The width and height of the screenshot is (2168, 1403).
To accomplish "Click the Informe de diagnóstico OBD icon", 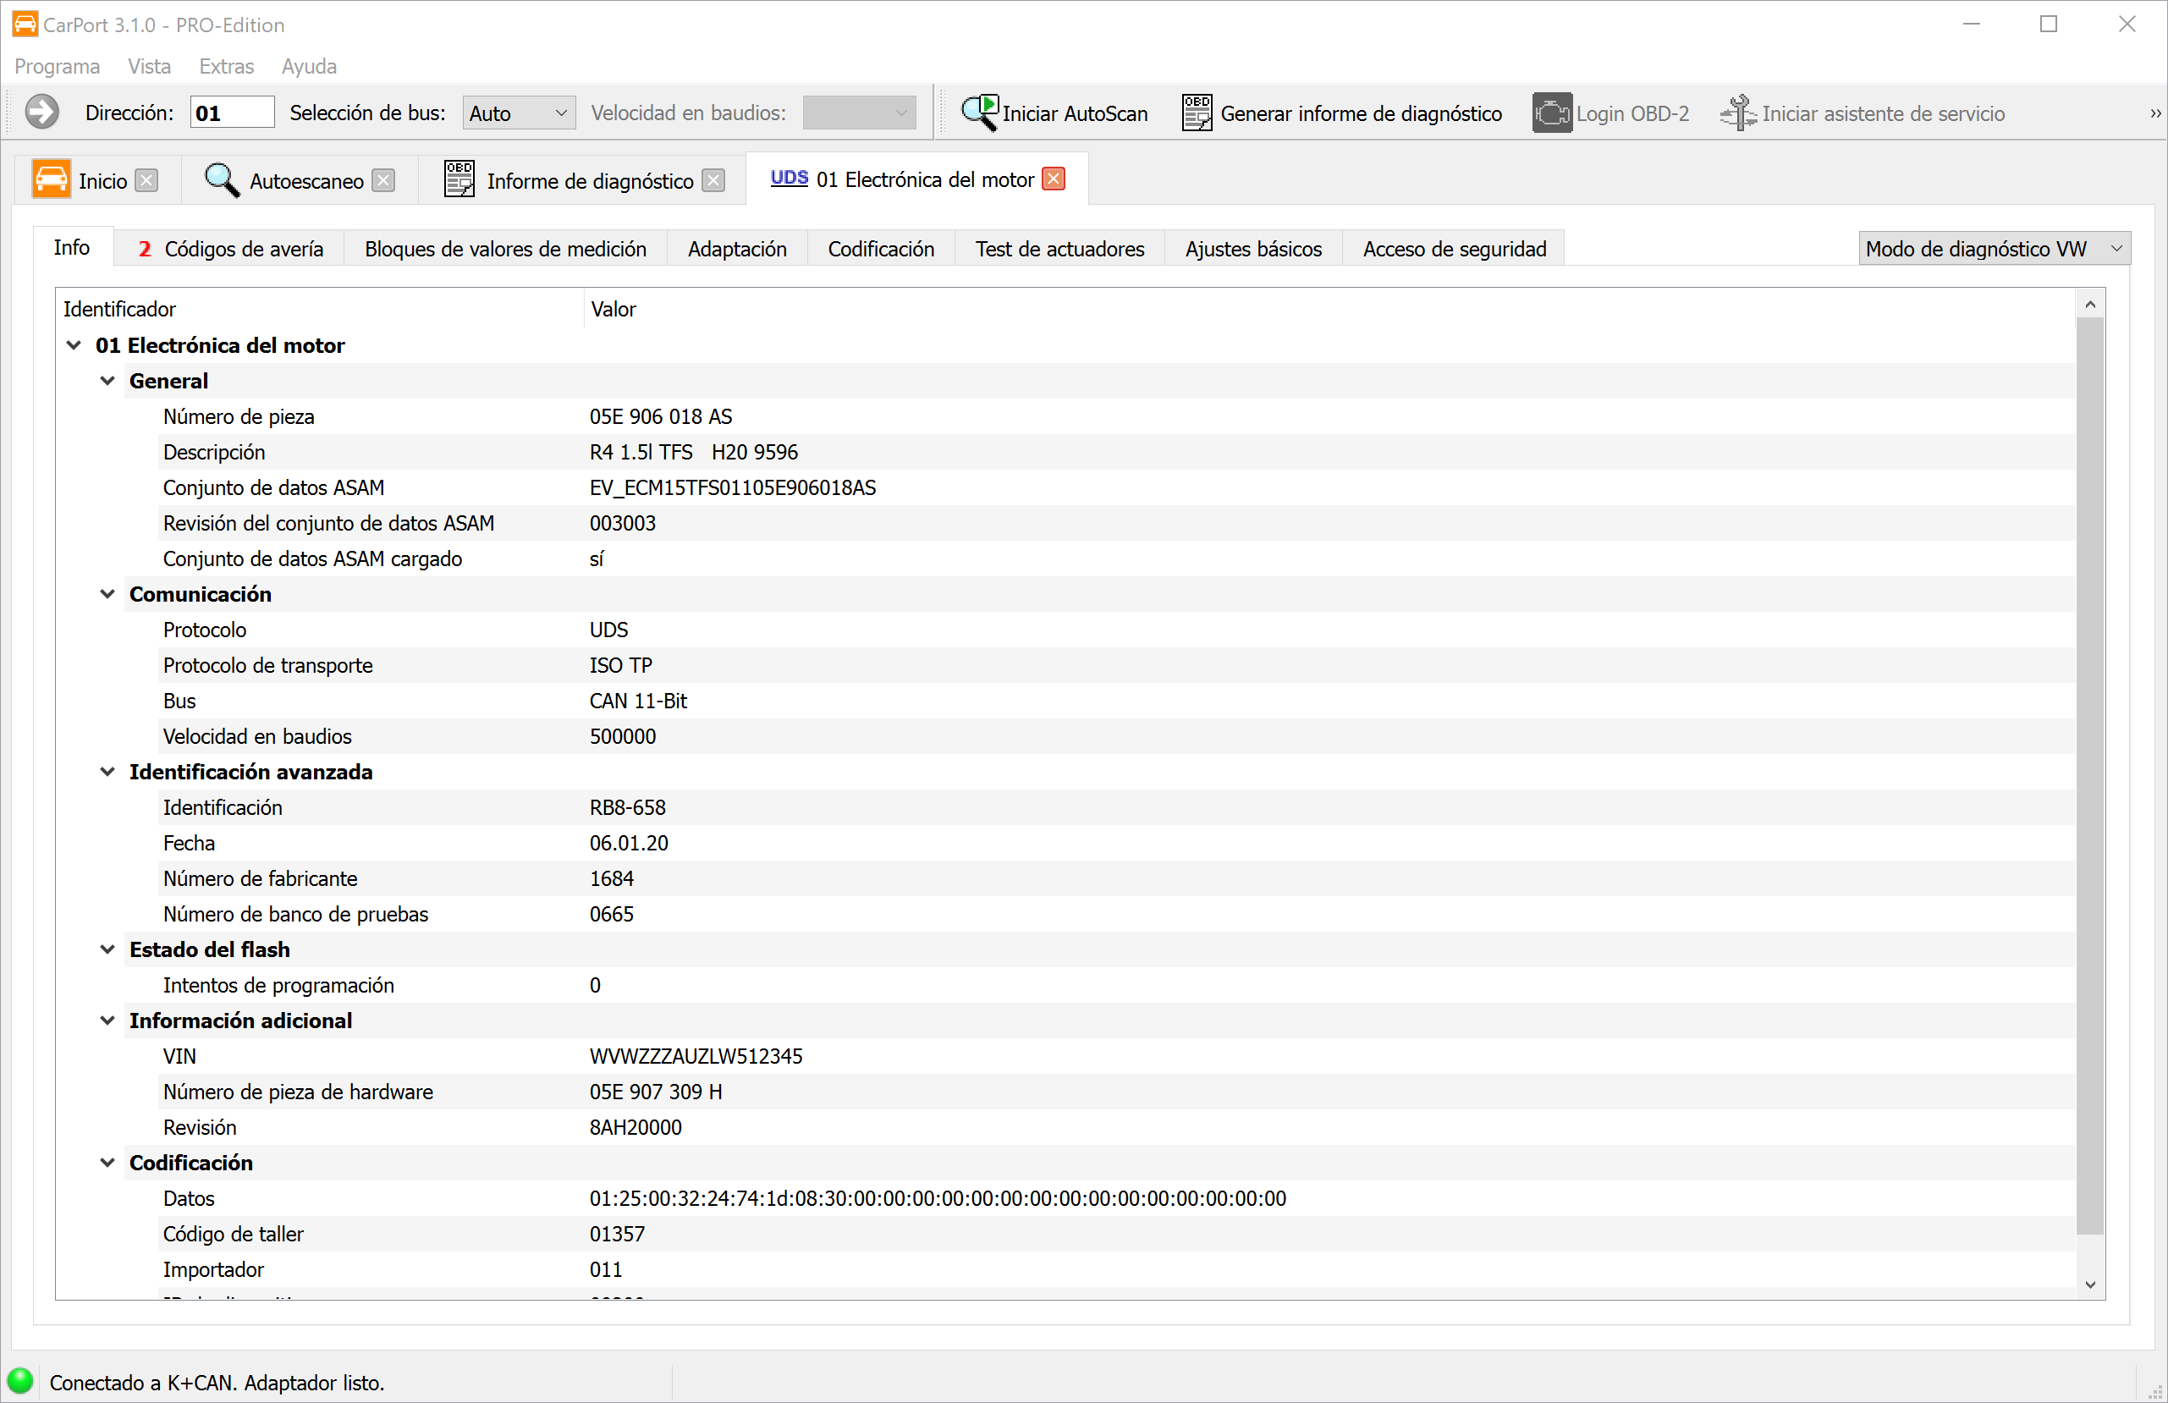I will click(458, 179).
